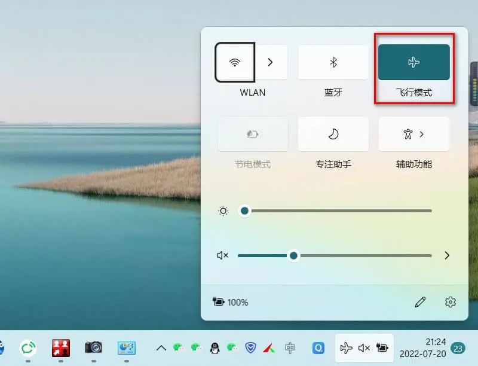Toggle airplane mode in quick settings
Viewport: 478px width, 366px height.
413,62
